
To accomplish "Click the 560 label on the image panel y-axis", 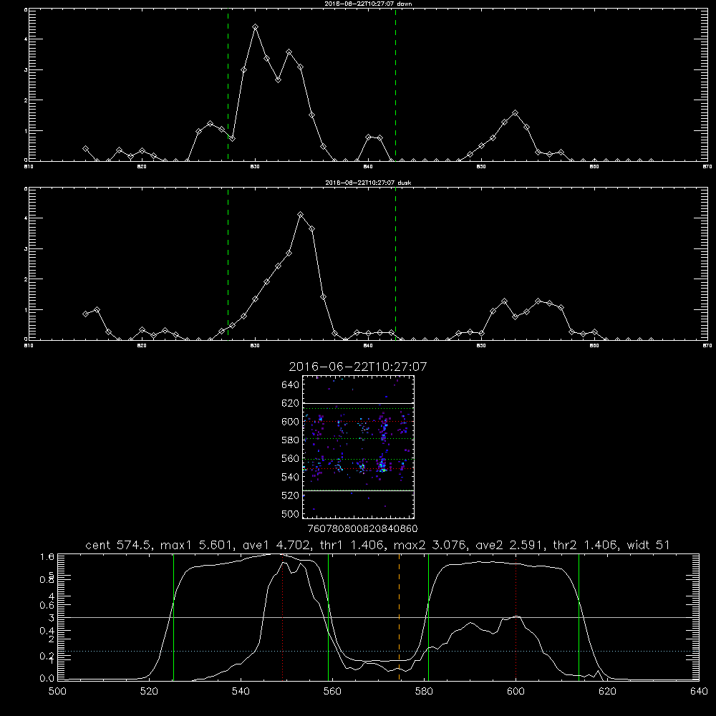I will 290,458.
